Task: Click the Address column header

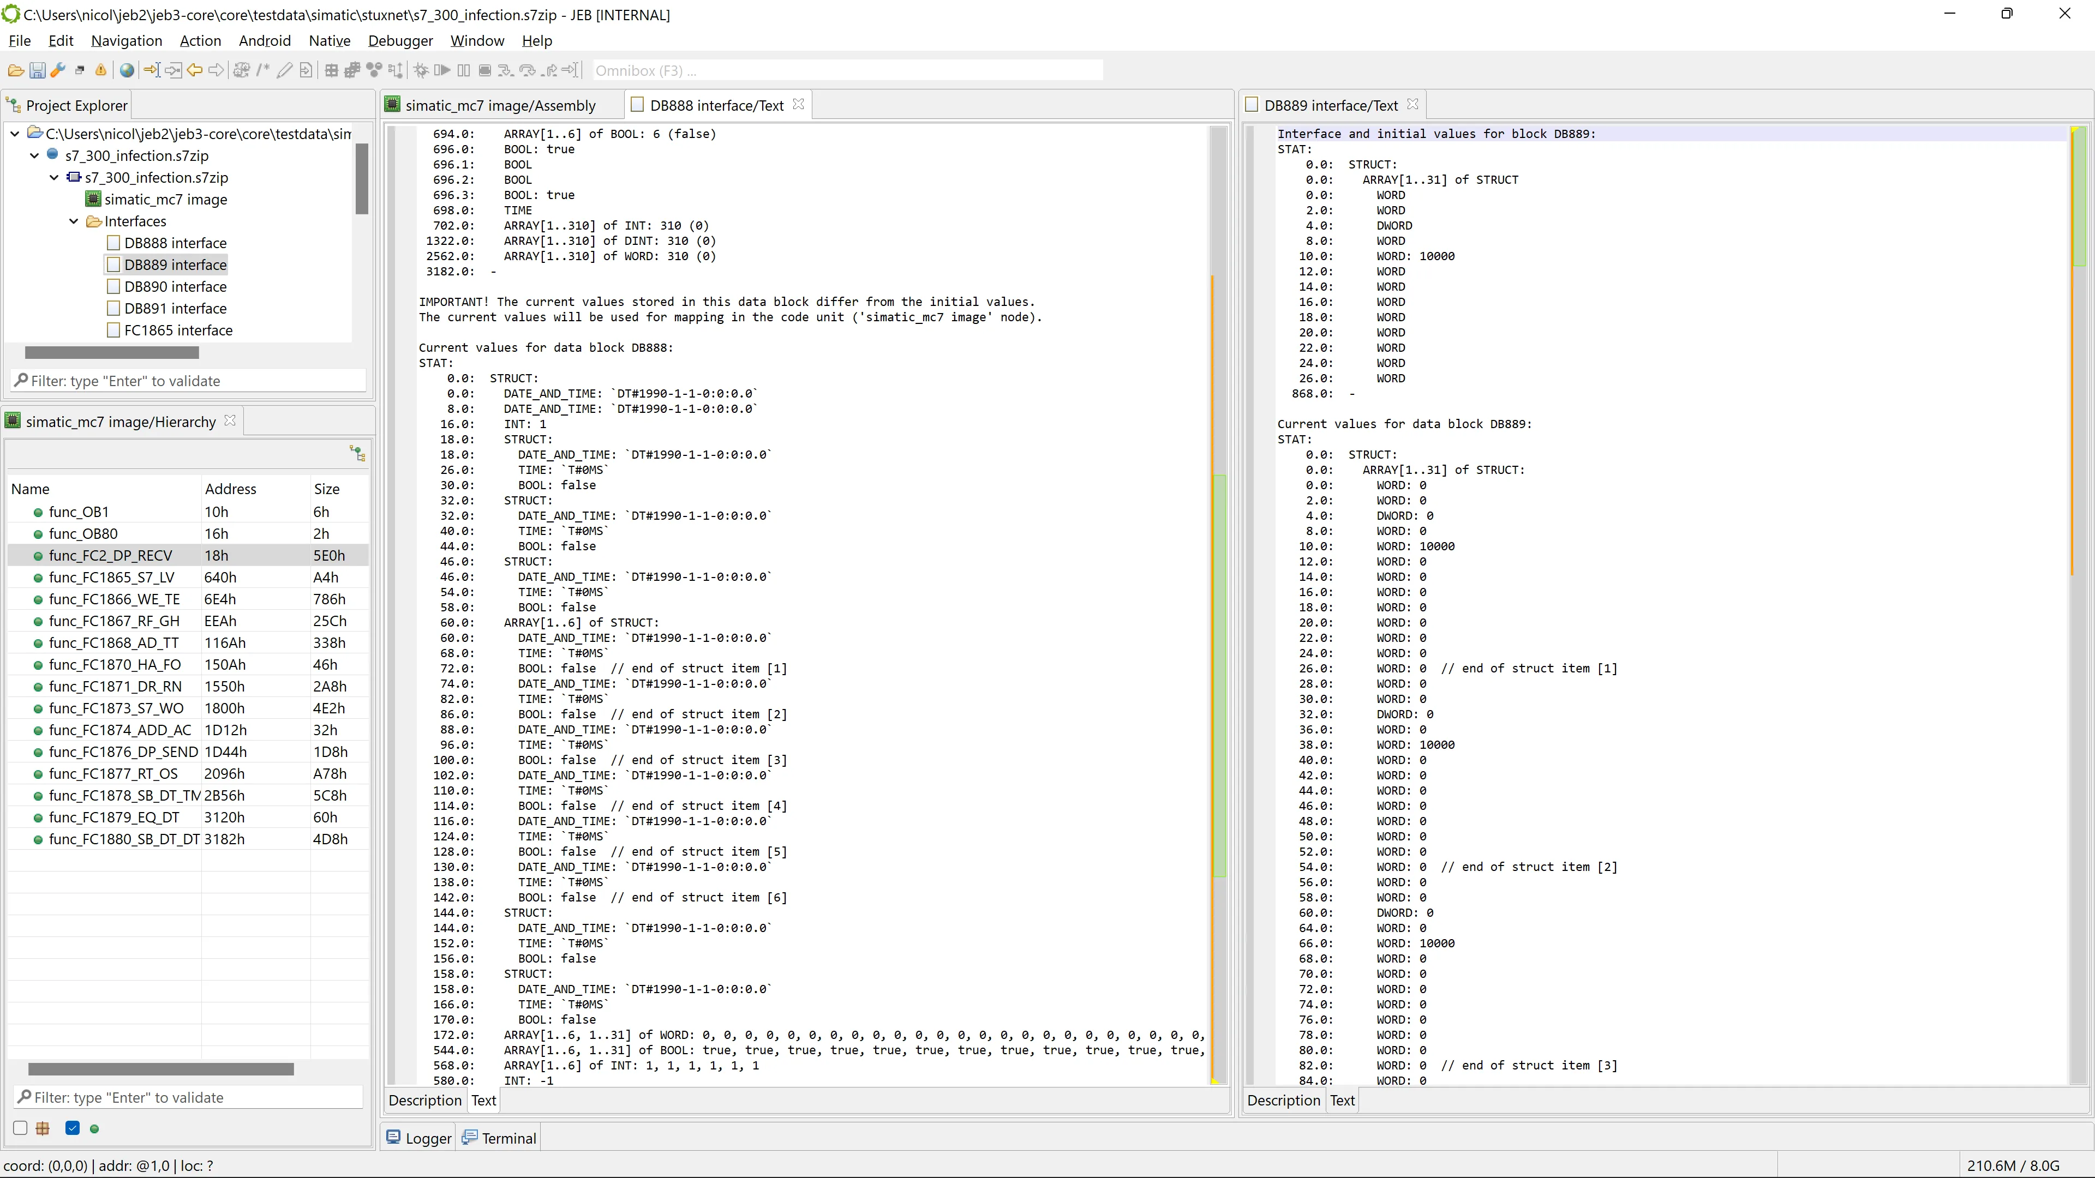Action: point(255,489)
